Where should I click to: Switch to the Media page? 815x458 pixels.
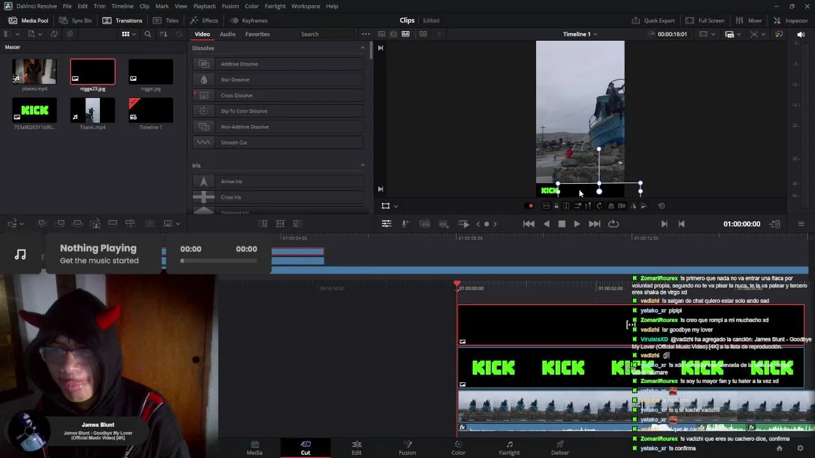coord(255,448)
